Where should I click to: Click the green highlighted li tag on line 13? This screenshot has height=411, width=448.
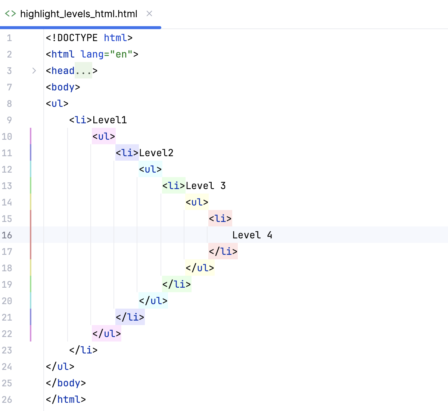point(174,186)
